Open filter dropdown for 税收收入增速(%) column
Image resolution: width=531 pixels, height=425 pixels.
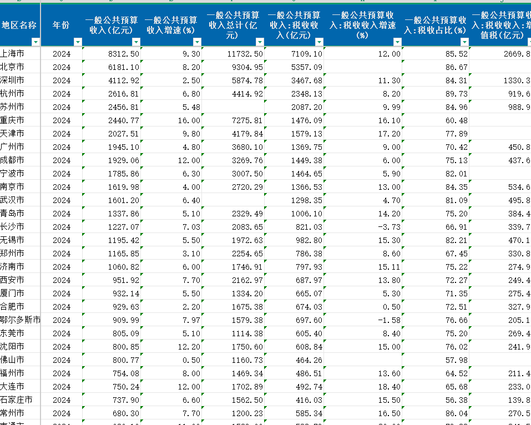point(398,42)
